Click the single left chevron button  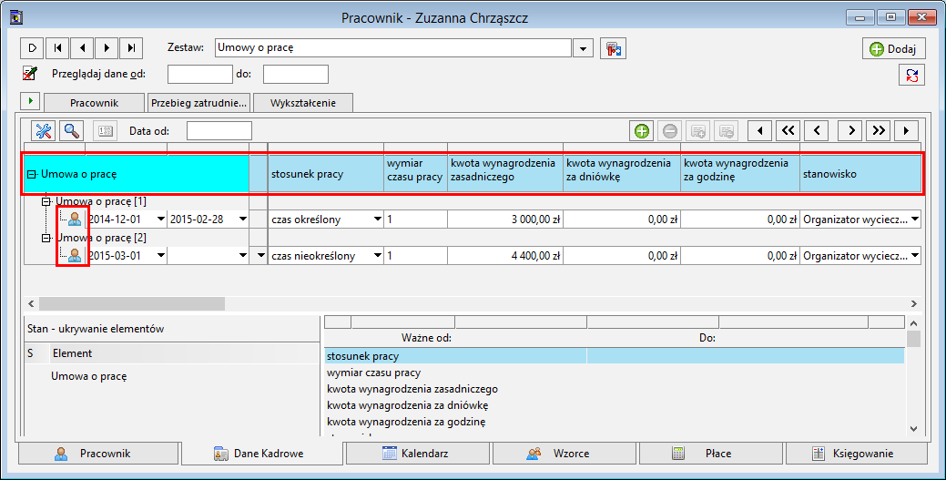click(x=817, y=130)
